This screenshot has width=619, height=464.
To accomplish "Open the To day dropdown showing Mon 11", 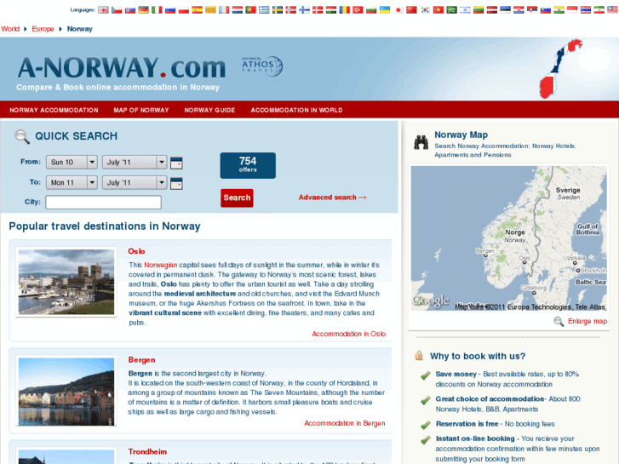I will click(x=72, y=183).
